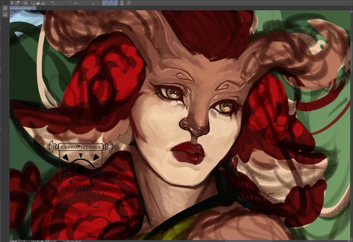Click the Invert Selected Area icon
Image resolution: width=353 pixels, height=242 pixels.
pyautogui.click(x=92, y=3)
